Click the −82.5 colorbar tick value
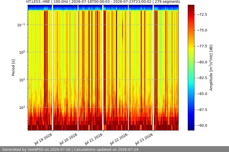Screen dimensions: 229x152 pyautogui.click(x=202, y=78)
